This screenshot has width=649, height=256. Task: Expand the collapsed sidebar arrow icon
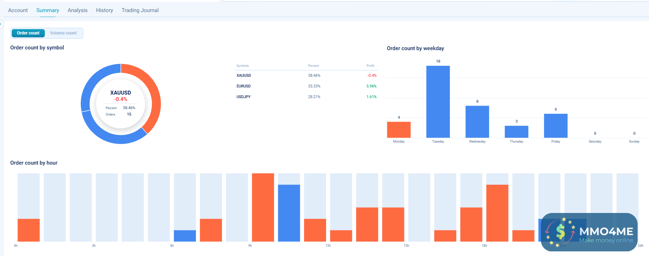point(1,24)
